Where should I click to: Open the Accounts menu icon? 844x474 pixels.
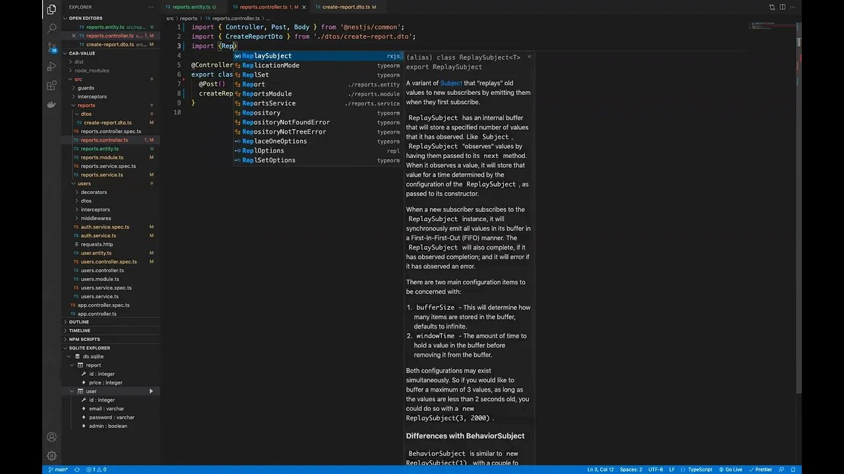[51, 436]
